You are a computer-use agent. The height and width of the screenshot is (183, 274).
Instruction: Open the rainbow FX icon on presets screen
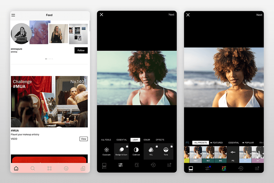pyautogui.click(x=224, y=168)
